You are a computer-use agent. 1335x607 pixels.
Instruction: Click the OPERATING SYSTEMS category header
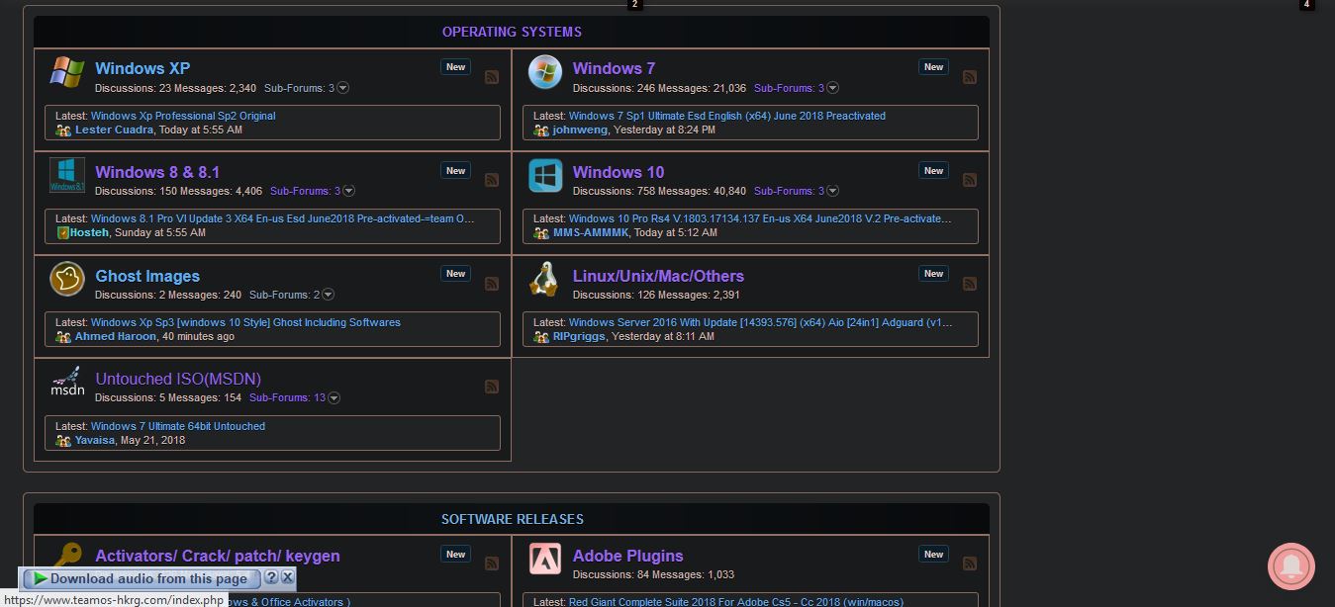[x=512, y=32]
